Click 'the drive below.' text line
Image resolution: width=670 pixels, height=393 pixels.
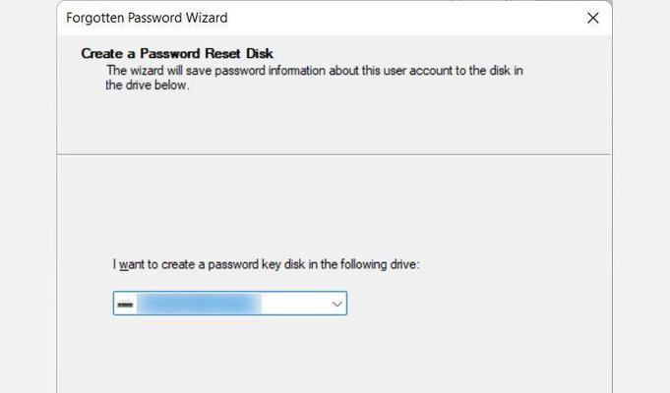click(148, 84)
